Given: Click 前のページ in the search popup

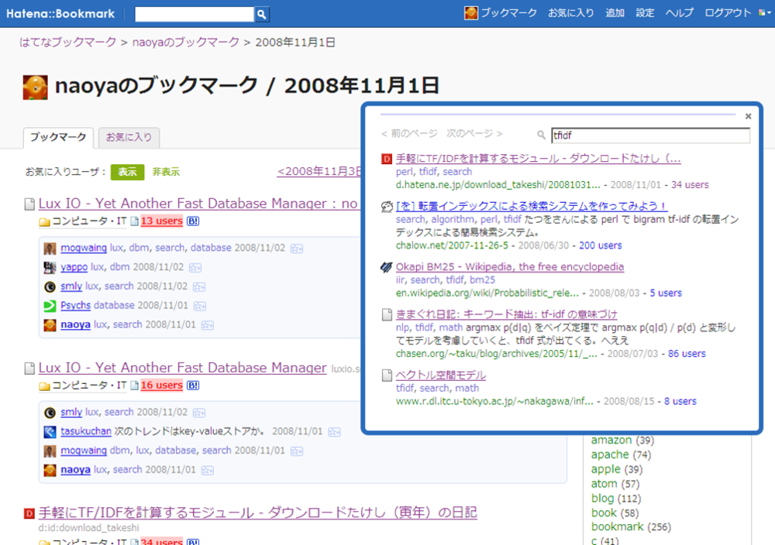Looking at the screenshot, I should (x=410, y=133).
